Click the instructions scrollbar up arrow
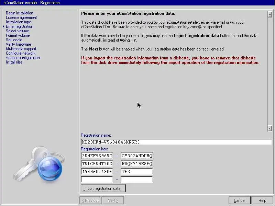 coord(270,14)
